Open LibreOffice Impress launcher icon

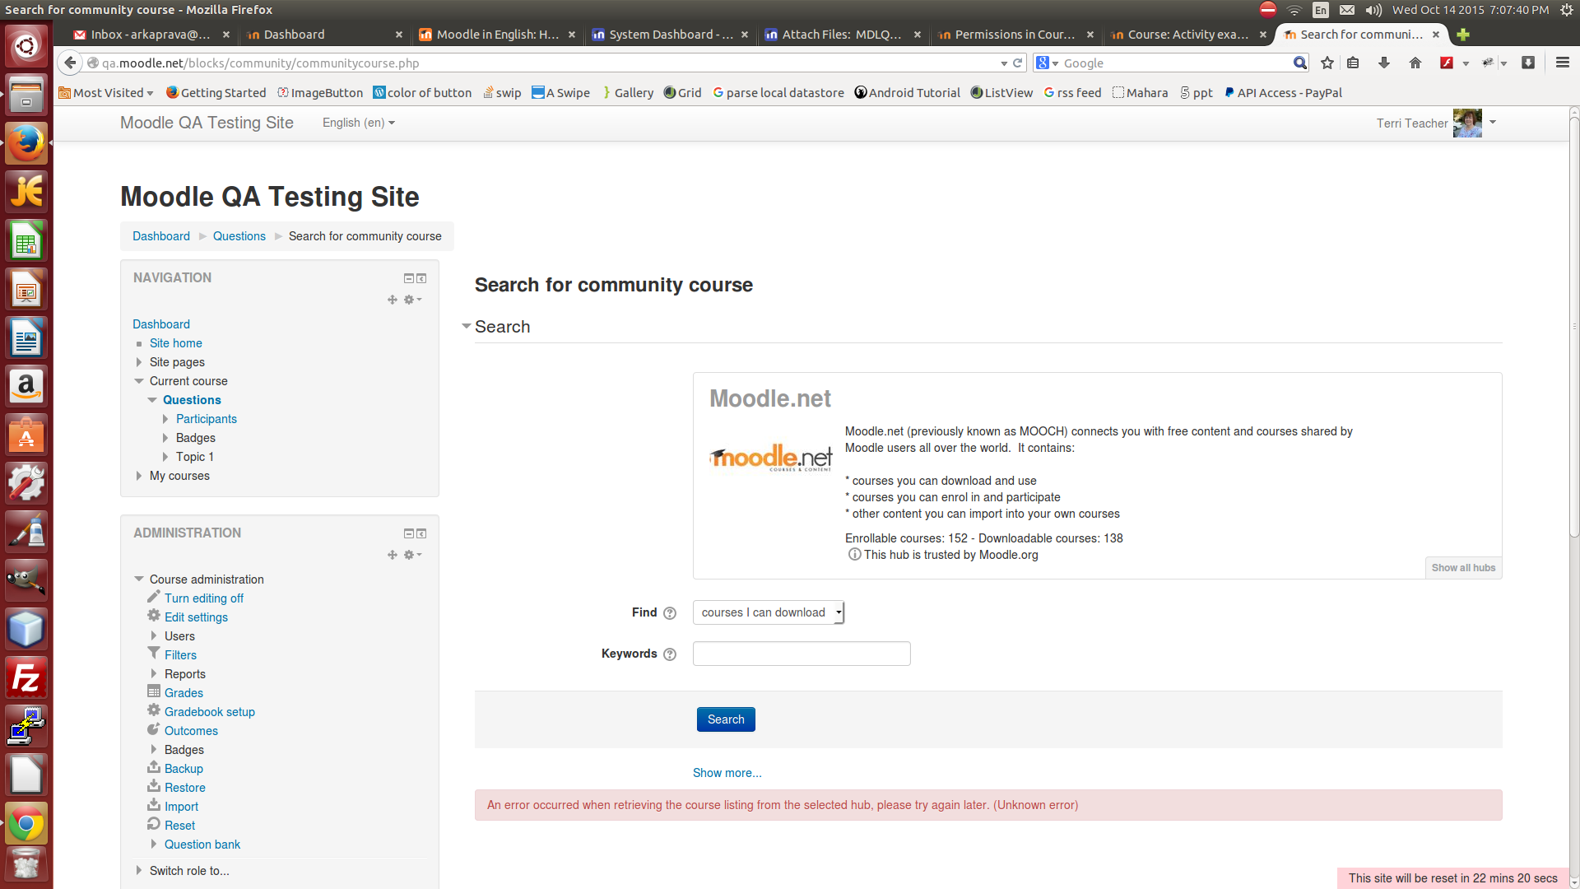click(x=26, y=289)
